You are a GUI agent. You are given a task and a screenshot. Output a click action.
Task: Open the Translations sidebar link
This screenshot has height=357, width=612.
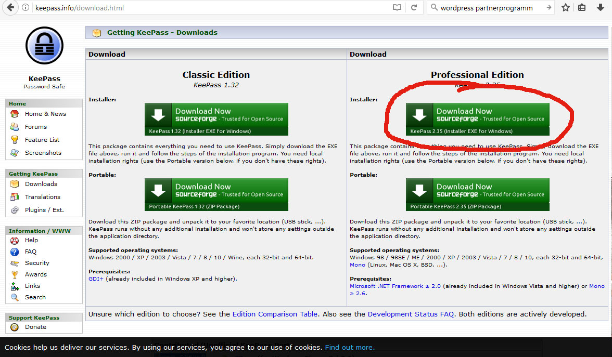(43, 197)
